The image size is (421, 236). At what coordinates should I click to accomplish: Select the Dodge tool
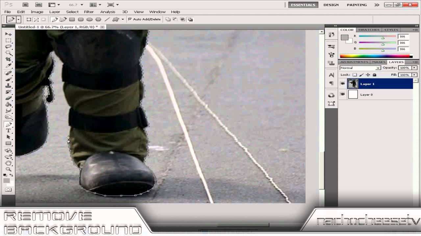[x=9, y=117]
